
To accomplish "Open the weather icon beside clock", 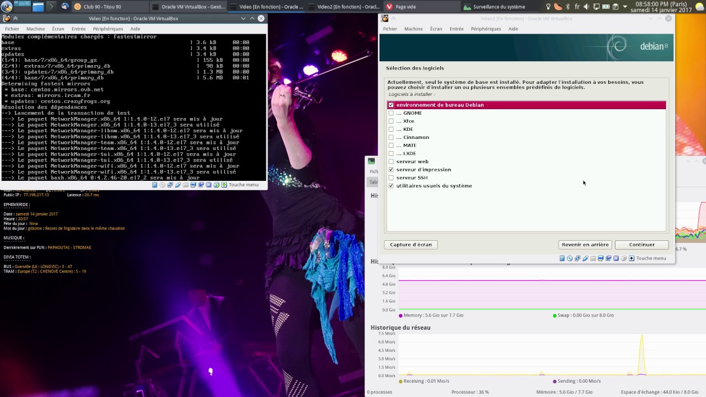I will 700,7.
